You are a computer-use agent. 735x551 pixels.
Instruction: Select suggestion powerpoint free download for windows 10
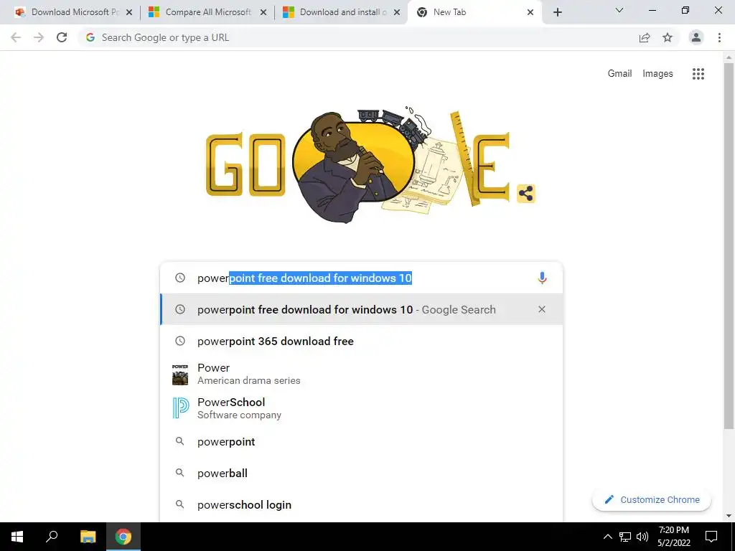tap(361, 309)
